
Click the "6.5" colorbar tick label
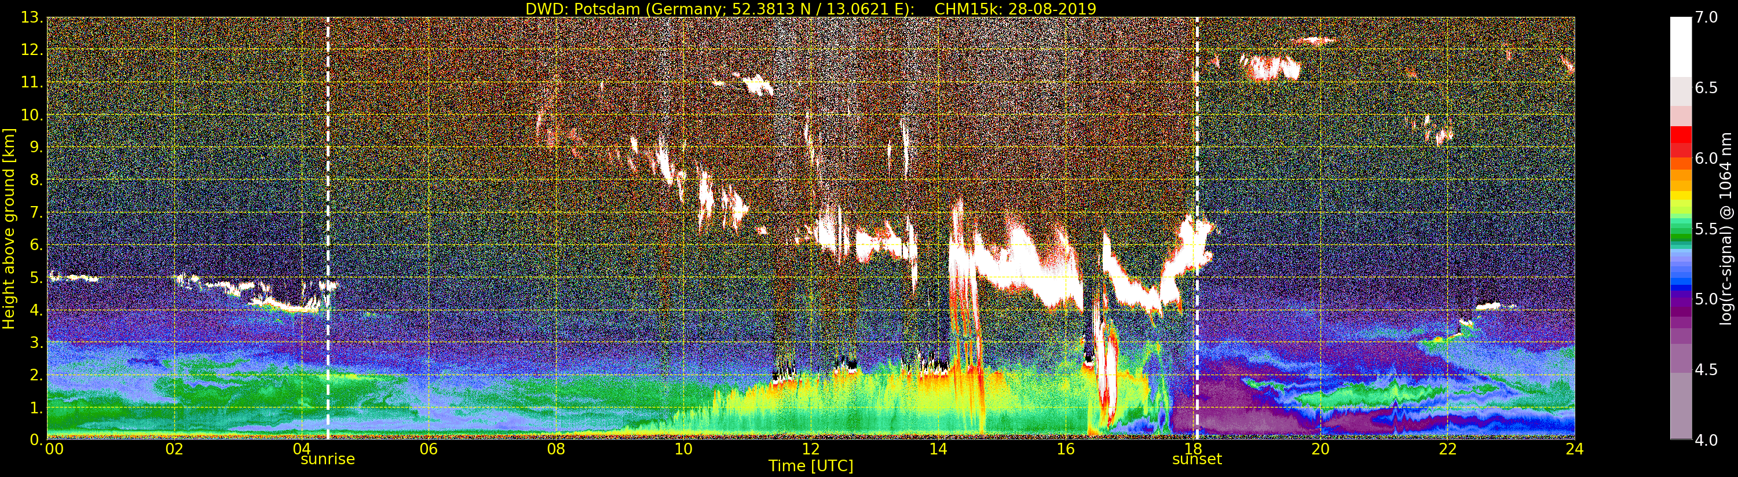click(x=1706, y=88)
